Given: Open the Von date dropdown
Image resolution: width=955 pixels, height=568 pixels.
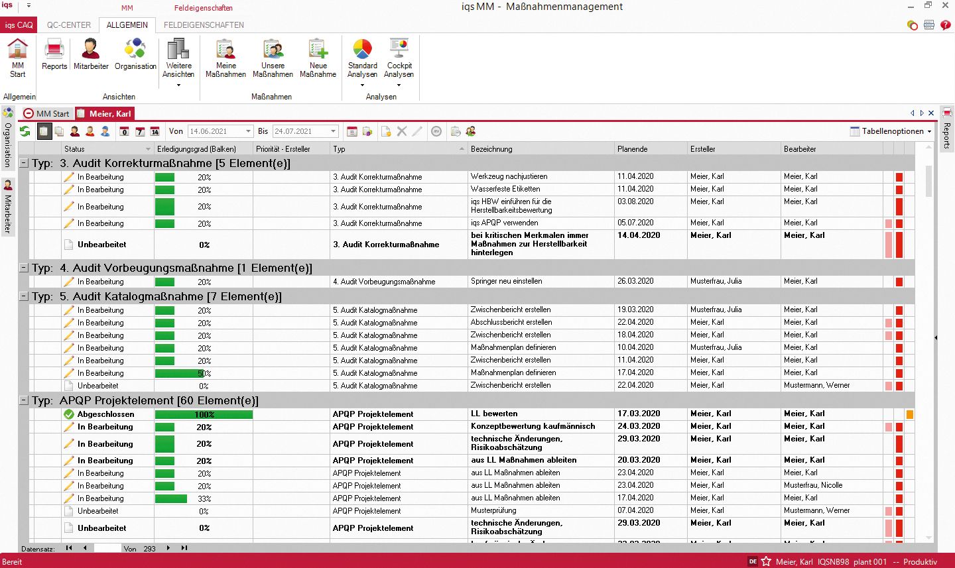Looking at the screenshot, I should 249,131.
